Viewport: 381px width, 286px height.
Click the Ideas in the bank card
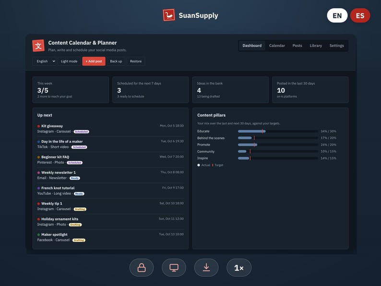click(231, 90)
